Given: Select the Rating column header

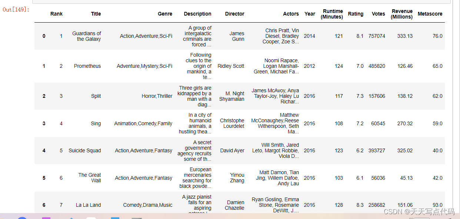Looking at the screenshot, I should (x=356, y=14).
